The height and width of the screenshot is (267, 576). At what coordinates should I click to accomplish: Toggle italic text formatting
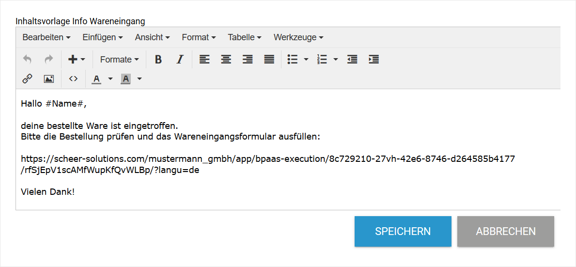point(180,60)
